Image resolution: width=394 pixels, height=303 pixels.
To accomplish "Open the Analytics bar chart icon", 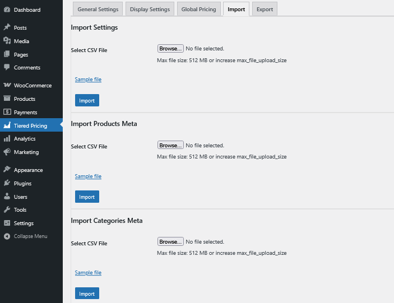I will (x=7, y=139).
